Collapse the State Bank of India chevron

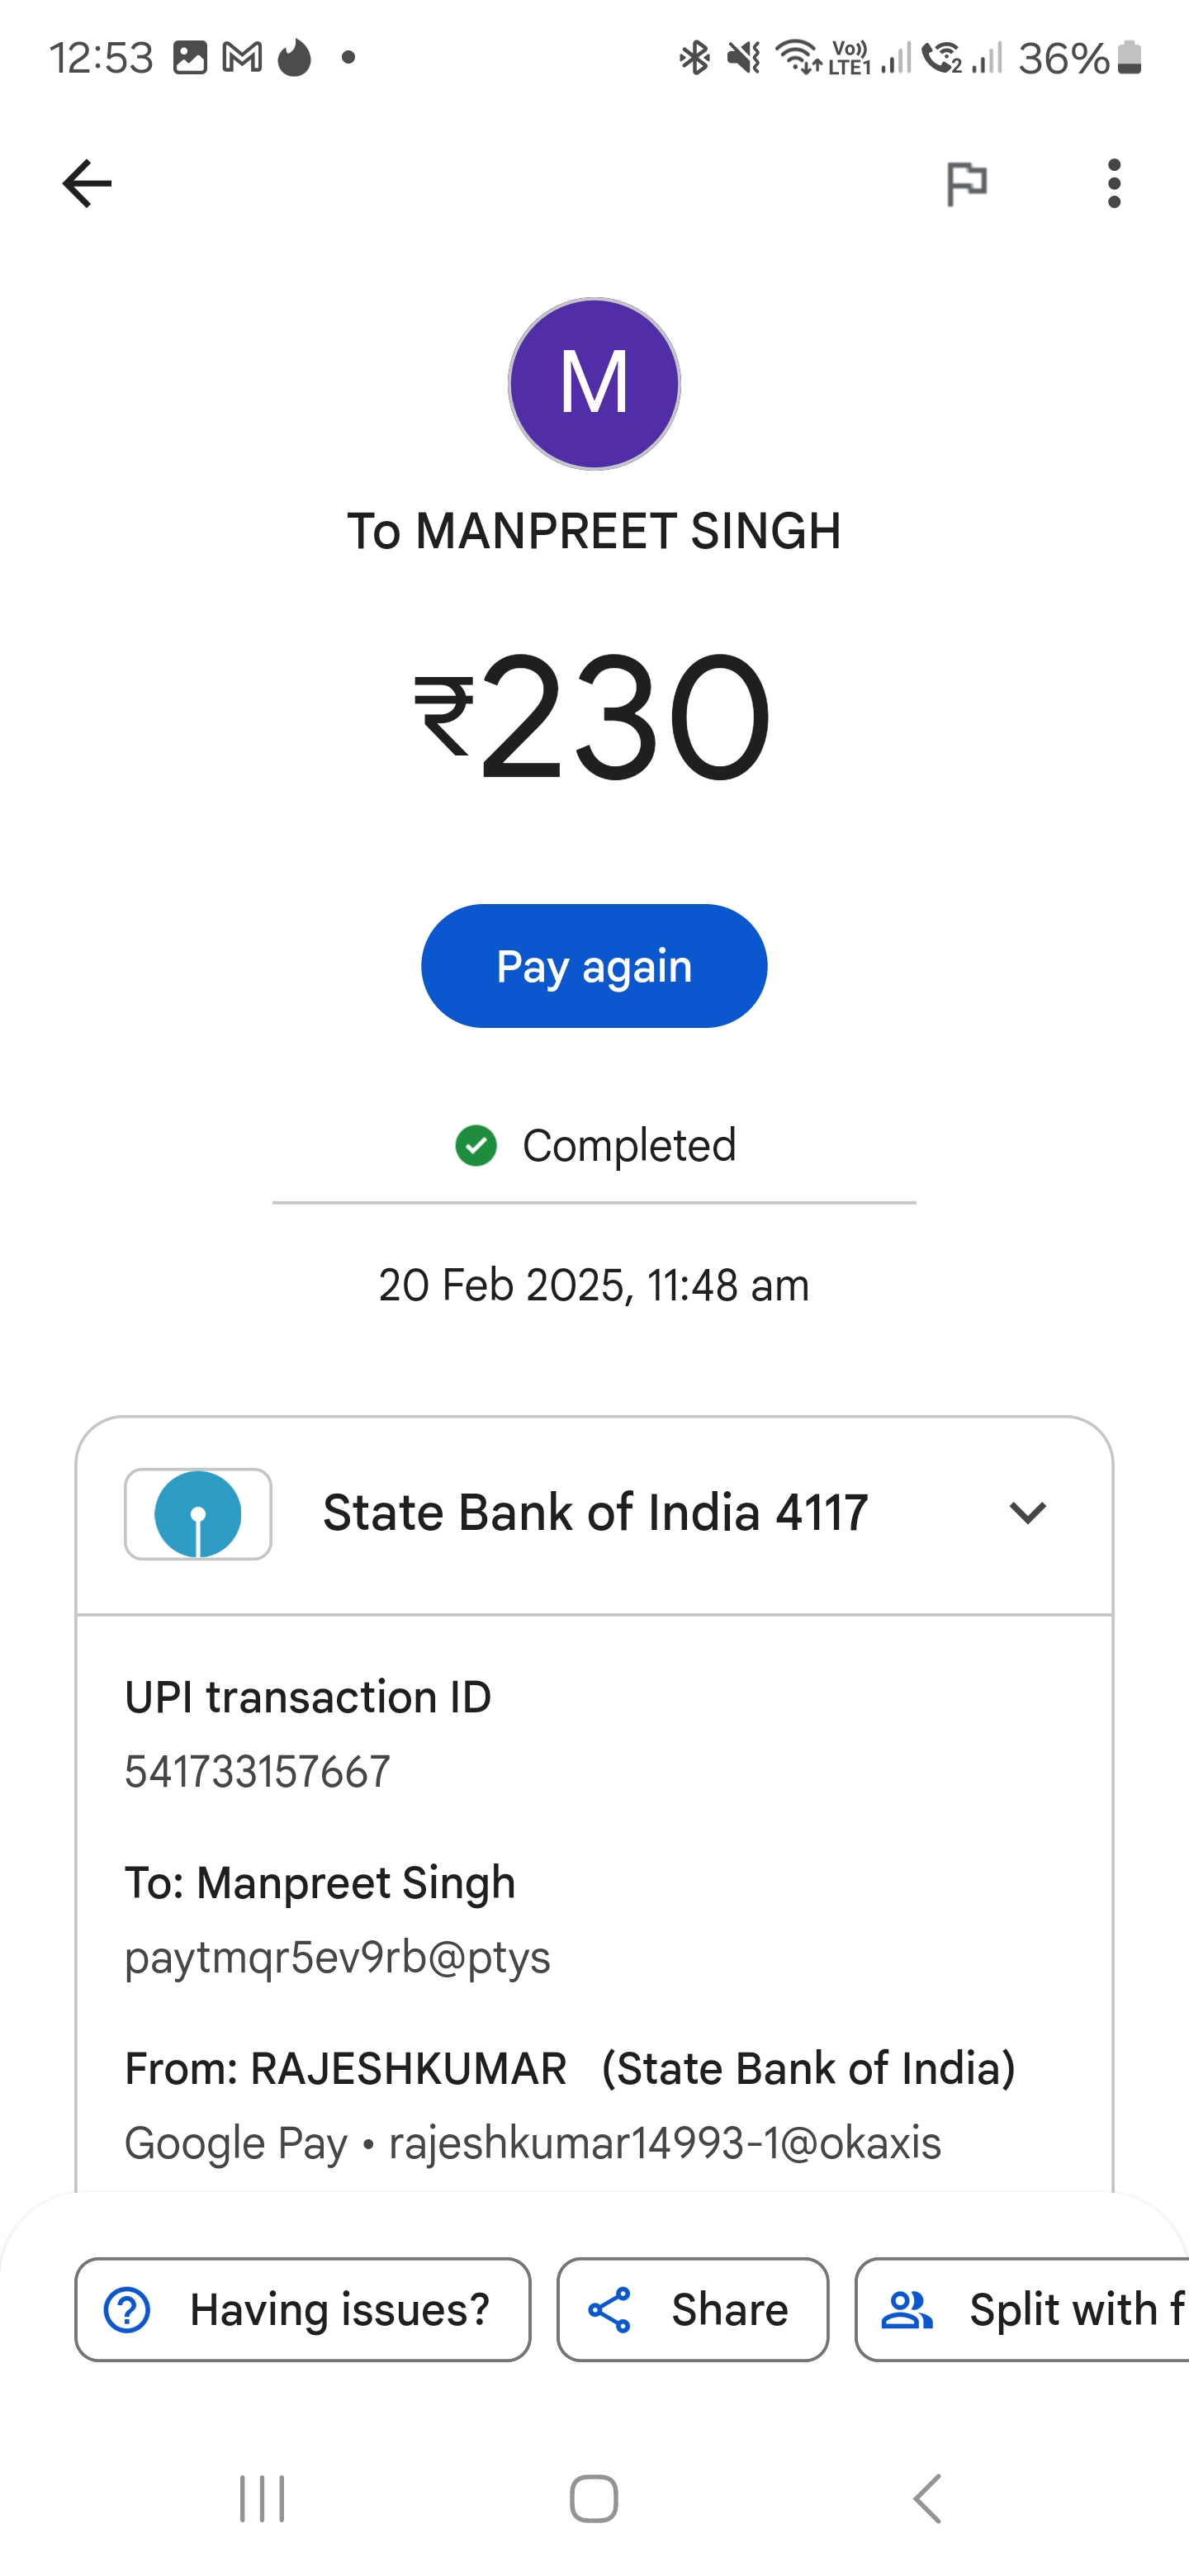tap(1027, 1513)
